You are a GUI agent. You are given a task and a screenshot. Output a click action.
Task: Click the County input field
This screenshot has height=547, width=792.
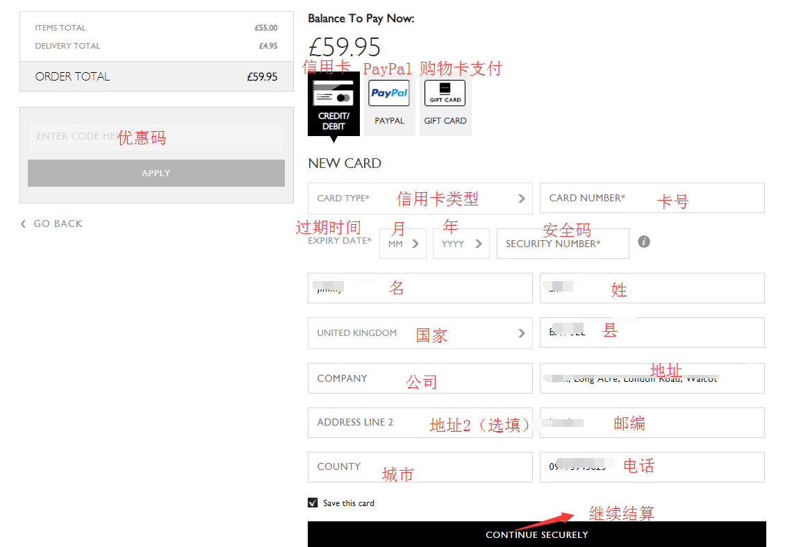point(420,467)
